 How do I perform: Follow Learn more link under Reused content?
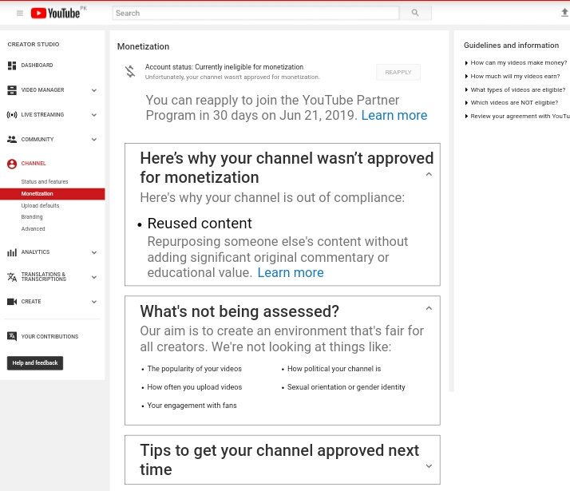(291, 272)
